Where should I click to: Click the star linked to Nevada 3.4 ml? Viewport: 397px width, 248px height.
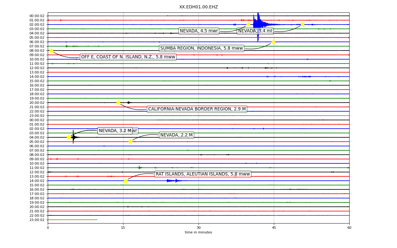[x=302, y=24]
